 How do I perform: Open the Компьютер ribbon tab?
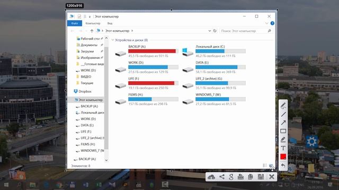click(x=93, y=23)
